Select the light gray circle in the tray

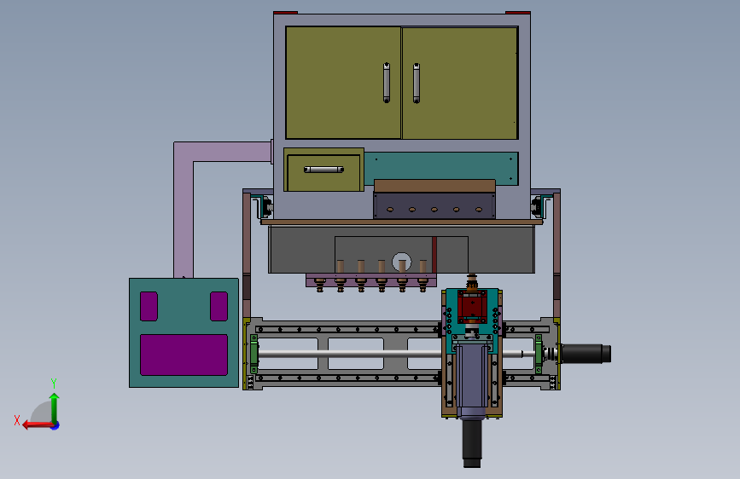pyautogui.click(x=402, y=263)
